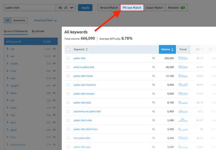Switch to the Exact Match tab
This screenshot has height=150, width=216.
coord(154,8)
